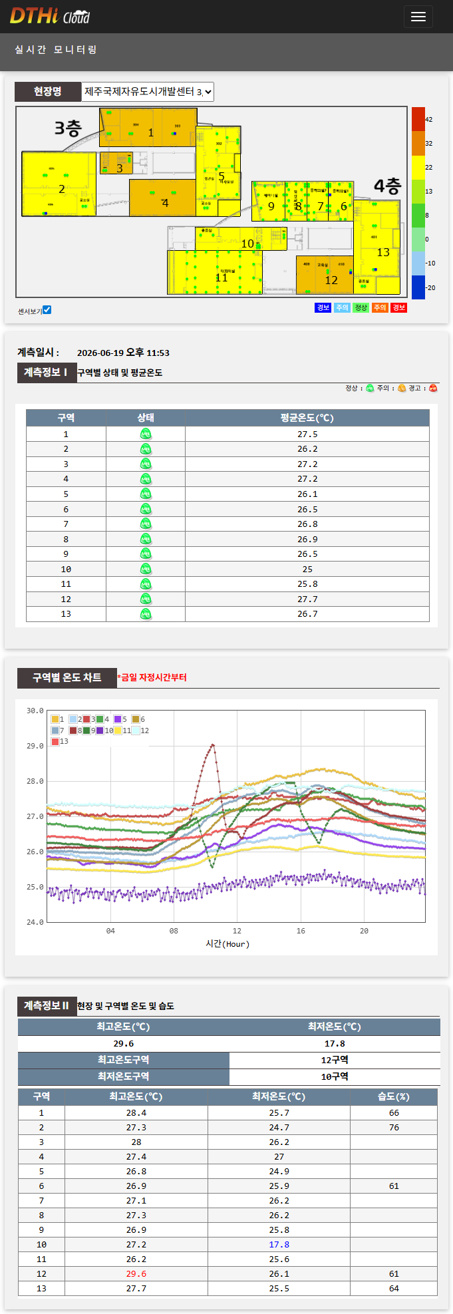Click zone 7 status icon in table

click(146, 524)
